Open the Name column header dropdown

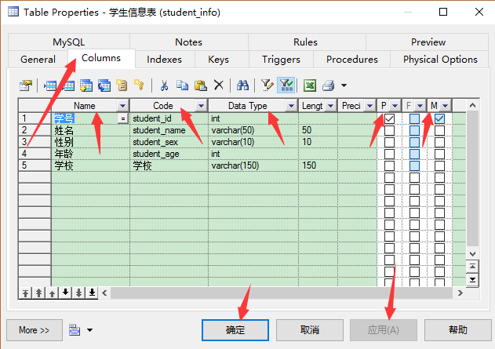click(122, 106)
